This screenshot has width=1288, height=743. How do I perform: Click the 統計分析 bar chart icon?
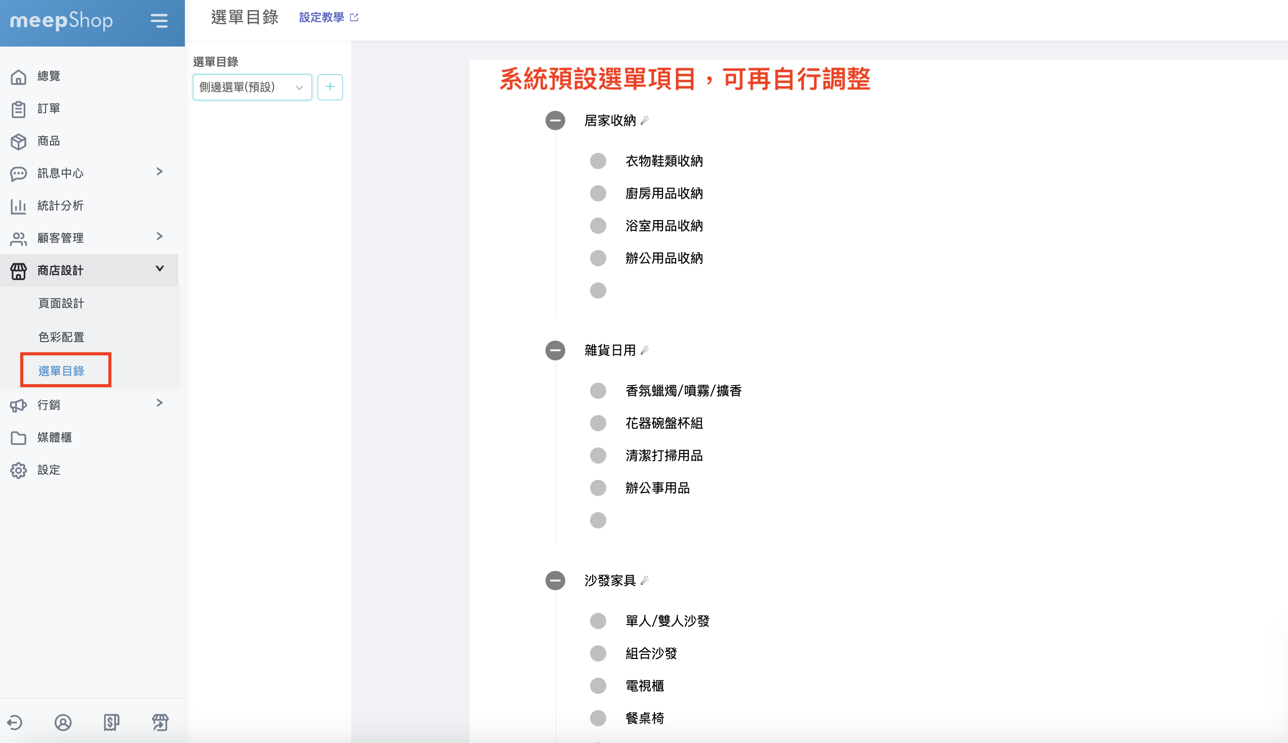18,206
